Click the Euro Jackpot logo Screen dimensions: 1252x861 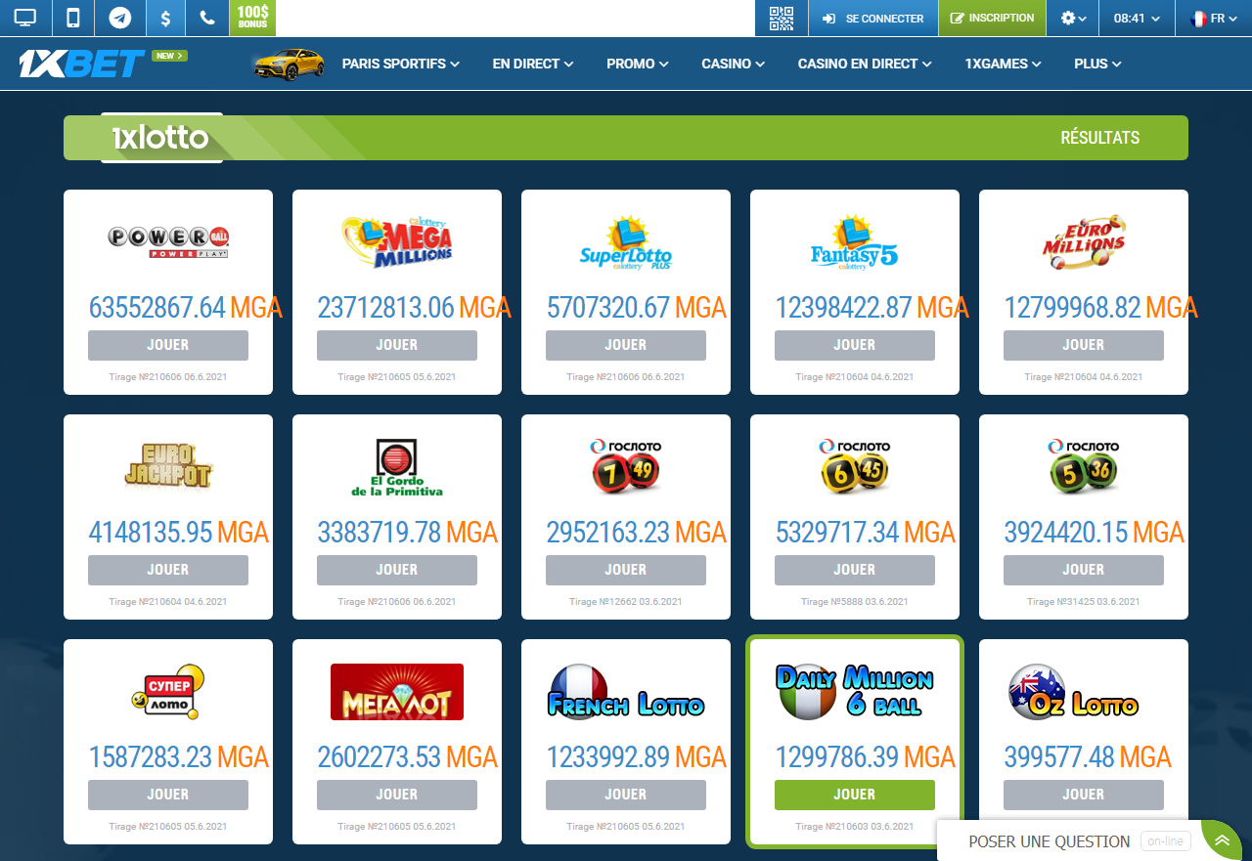coord(168,466)
